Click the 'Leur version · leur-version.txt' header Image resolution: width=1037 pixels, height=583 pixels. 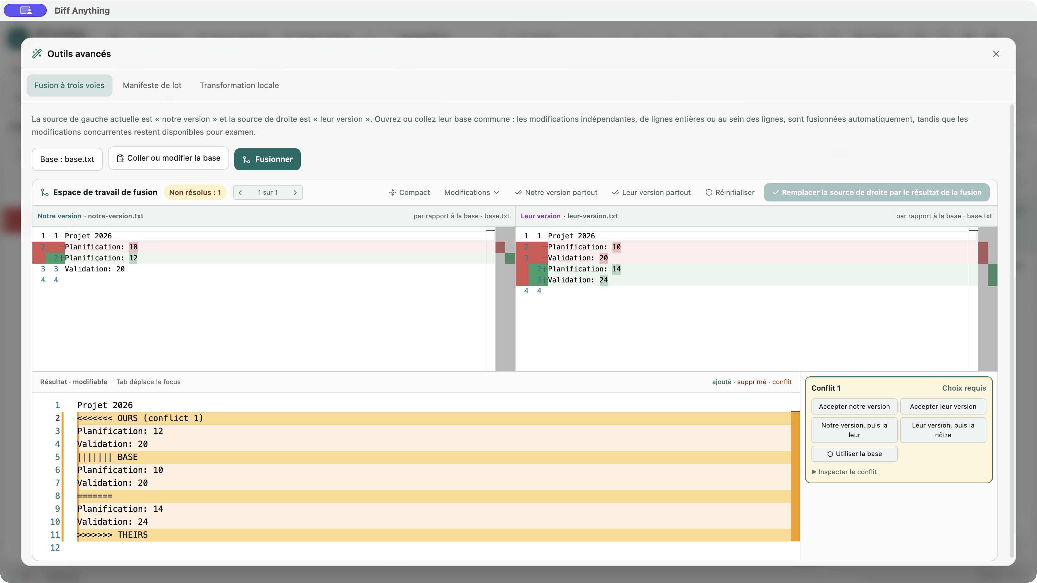pyautogui.click(x=569, y=216)
